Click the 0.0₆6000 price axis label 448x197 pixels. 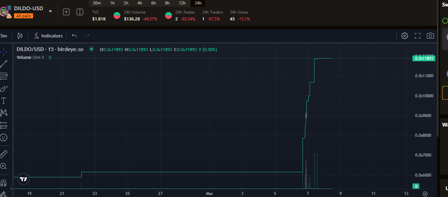(x=424, y=175)
